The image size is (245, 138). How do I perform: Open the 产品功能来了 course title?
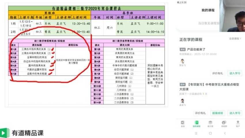196,49
